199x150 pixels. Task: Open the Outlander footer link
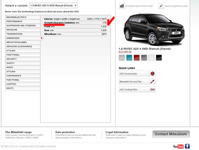[x=10, y=137]
